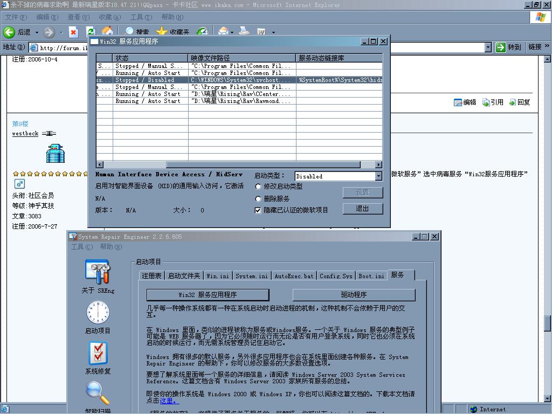Click the 状态 column header
Viewport: 552px width, 414px height.
150,58
